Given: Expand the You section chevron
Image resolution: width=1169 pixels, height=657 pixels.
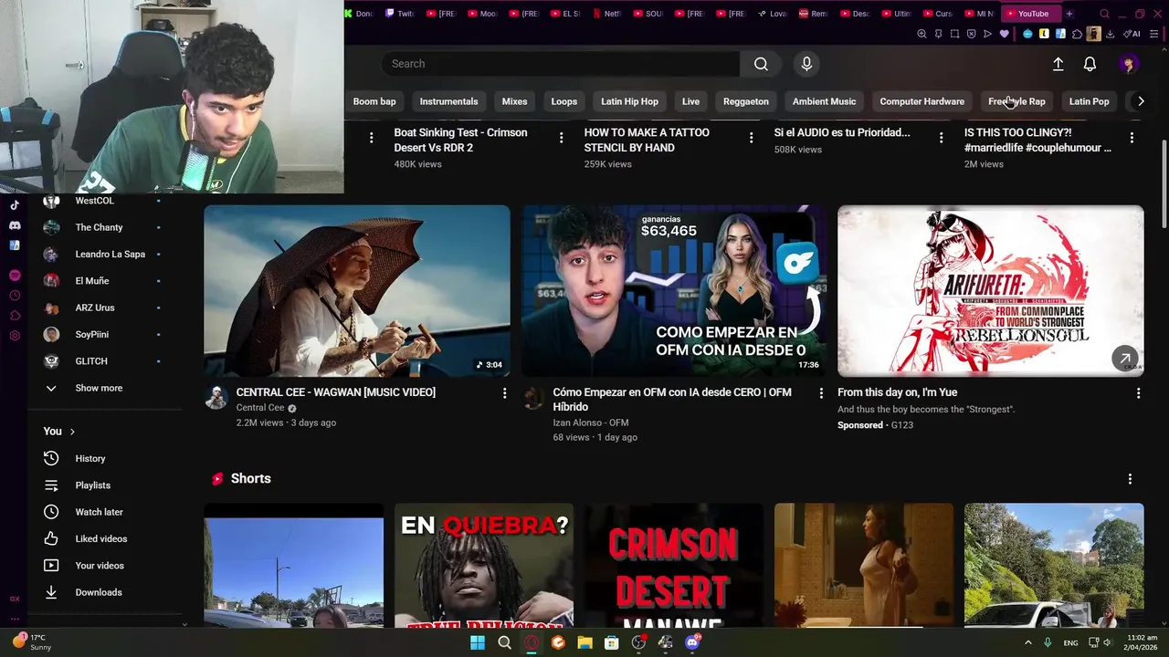Looking at the screenshot, I should tap(72, 432).
